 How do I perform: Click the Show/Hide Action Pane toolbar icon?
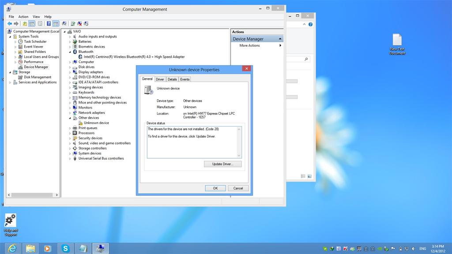click(x=56, y=24)
